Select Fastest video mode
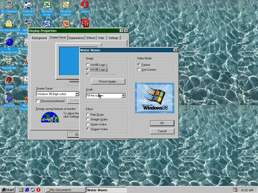This screenshot has height=193, width=258. 139,65
